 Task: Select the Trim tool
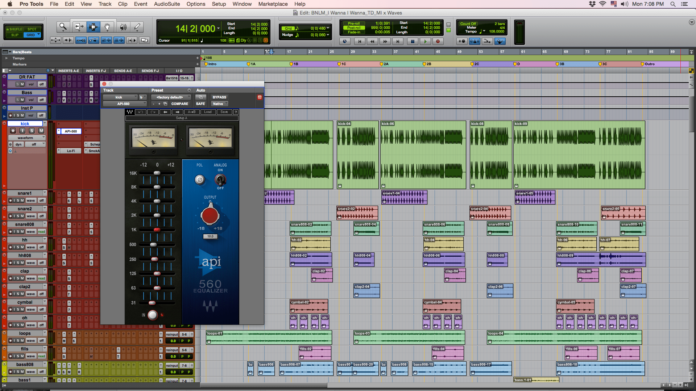point(79,27)
